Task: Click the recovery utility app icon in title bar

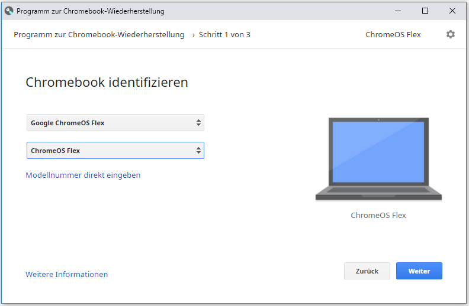Action: [9, 11]
